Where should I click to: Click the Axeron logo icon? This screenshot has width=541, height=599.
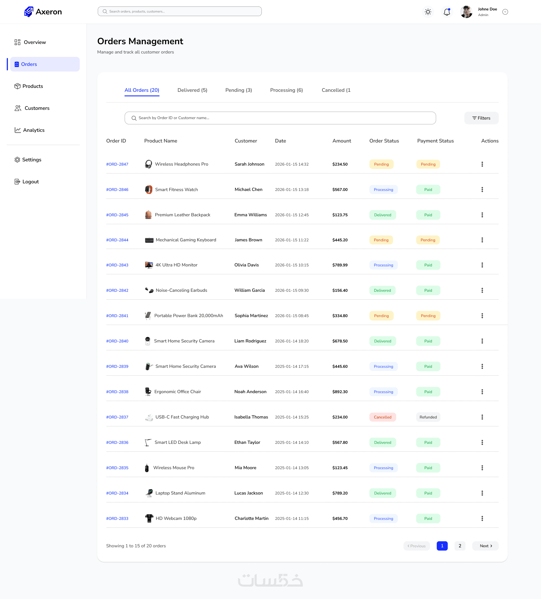(x=28, y=12)
